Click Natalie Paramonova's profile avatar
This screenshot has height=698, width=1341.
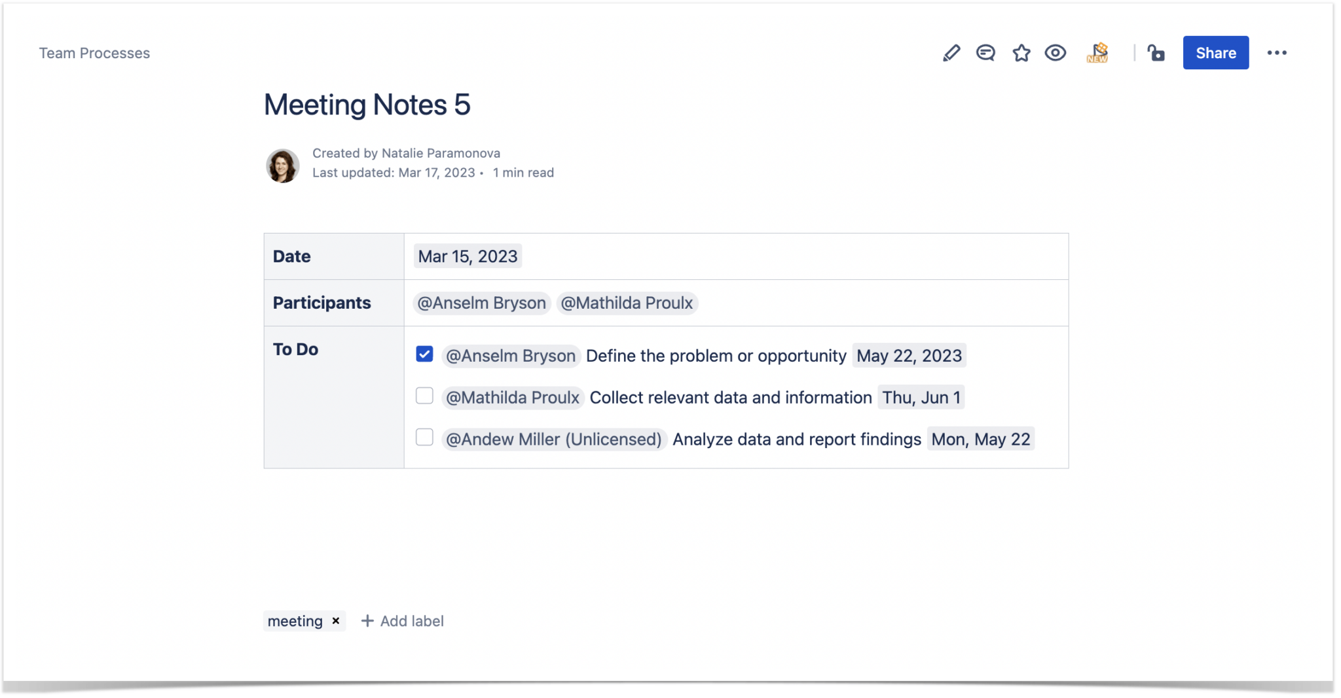[x=282, y=165]
